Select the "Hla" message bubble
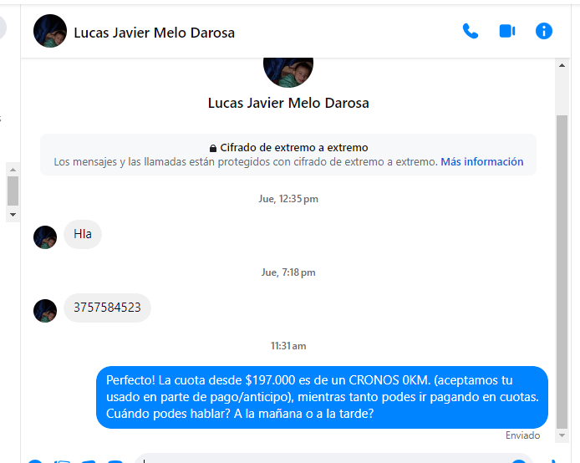580x463 pixels. [x=83, y=234]
